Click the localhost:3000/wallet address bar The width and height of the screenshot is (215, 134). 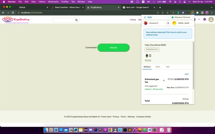(x=88, y=13)
